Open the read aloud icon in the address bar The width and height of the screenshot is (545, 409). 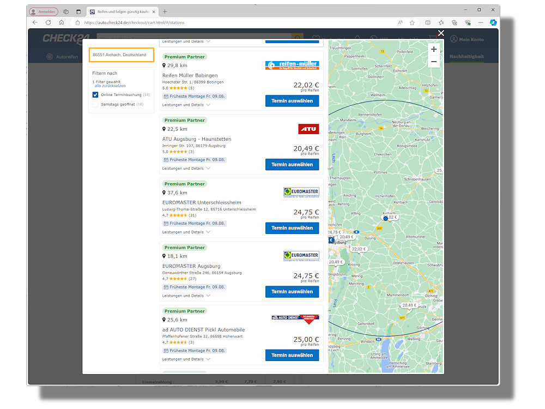click(400, 22)
